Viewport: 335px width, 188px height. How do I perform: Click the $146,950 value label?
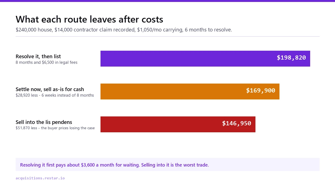[236, 123]
